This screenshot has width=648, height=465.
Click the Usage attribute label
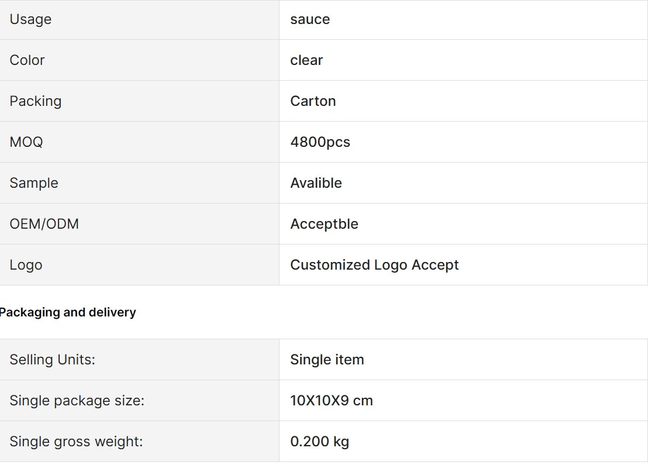coord(30,19)
